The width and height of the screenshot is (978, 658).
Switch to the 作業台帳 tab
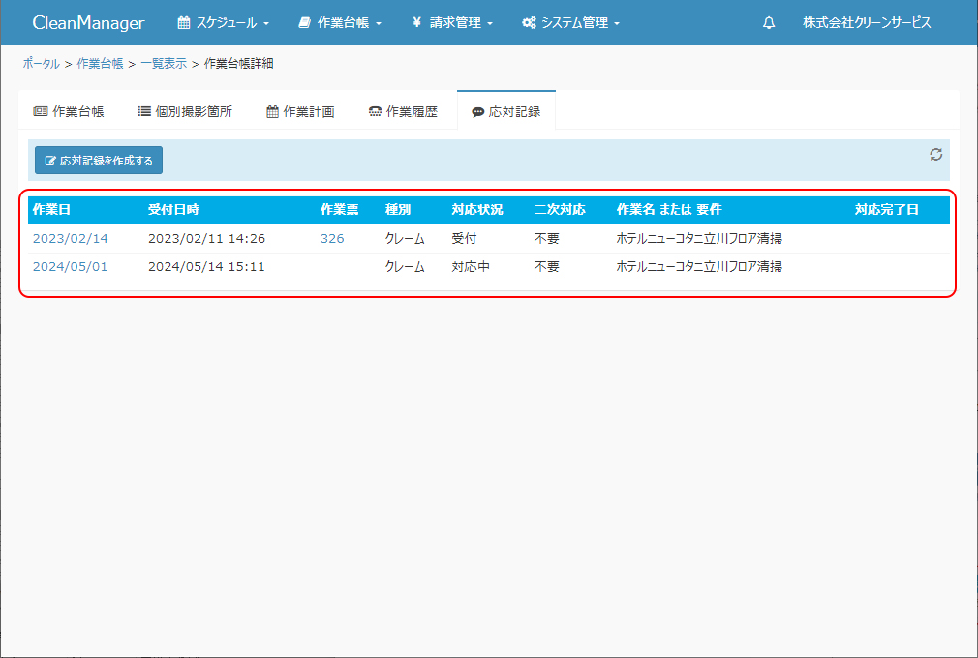point(69,111)
